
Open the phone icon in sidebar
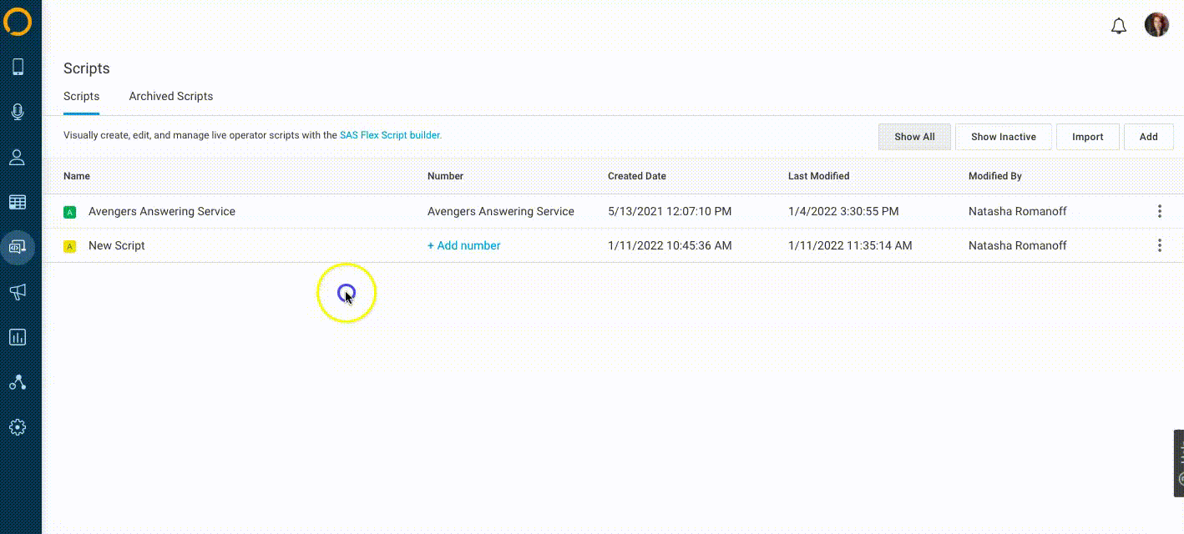pyautogui.click(x=18, y=68)
